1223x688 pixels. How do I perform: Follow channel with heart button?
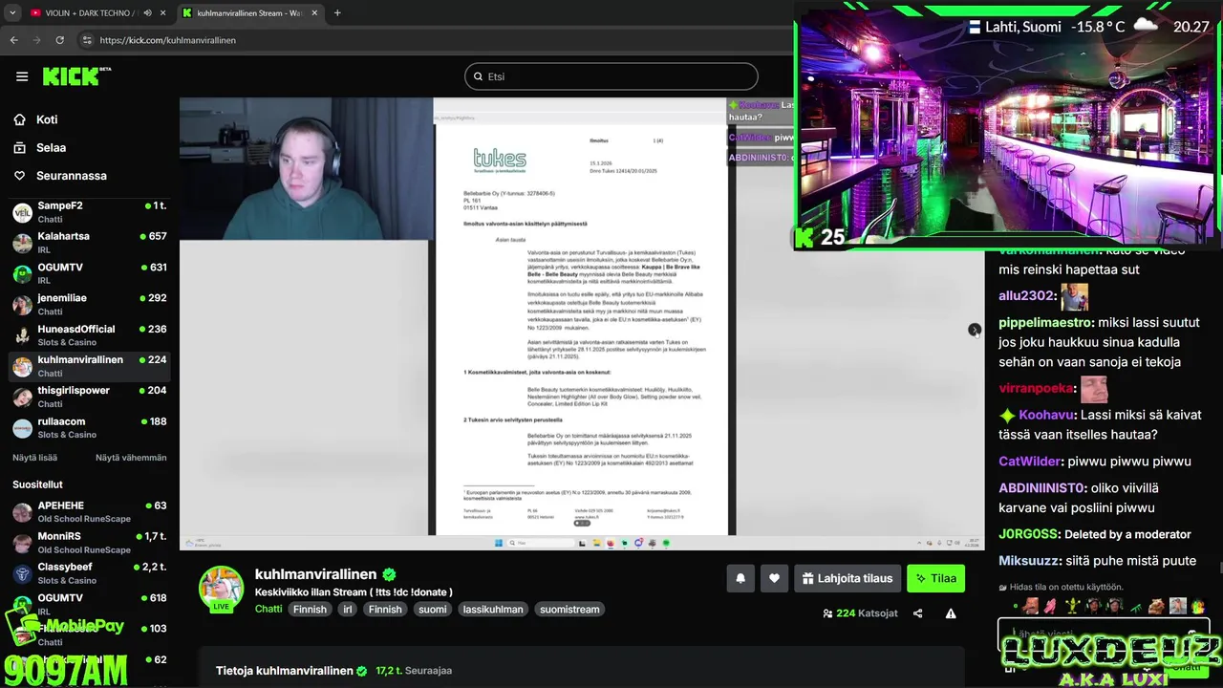774,578
